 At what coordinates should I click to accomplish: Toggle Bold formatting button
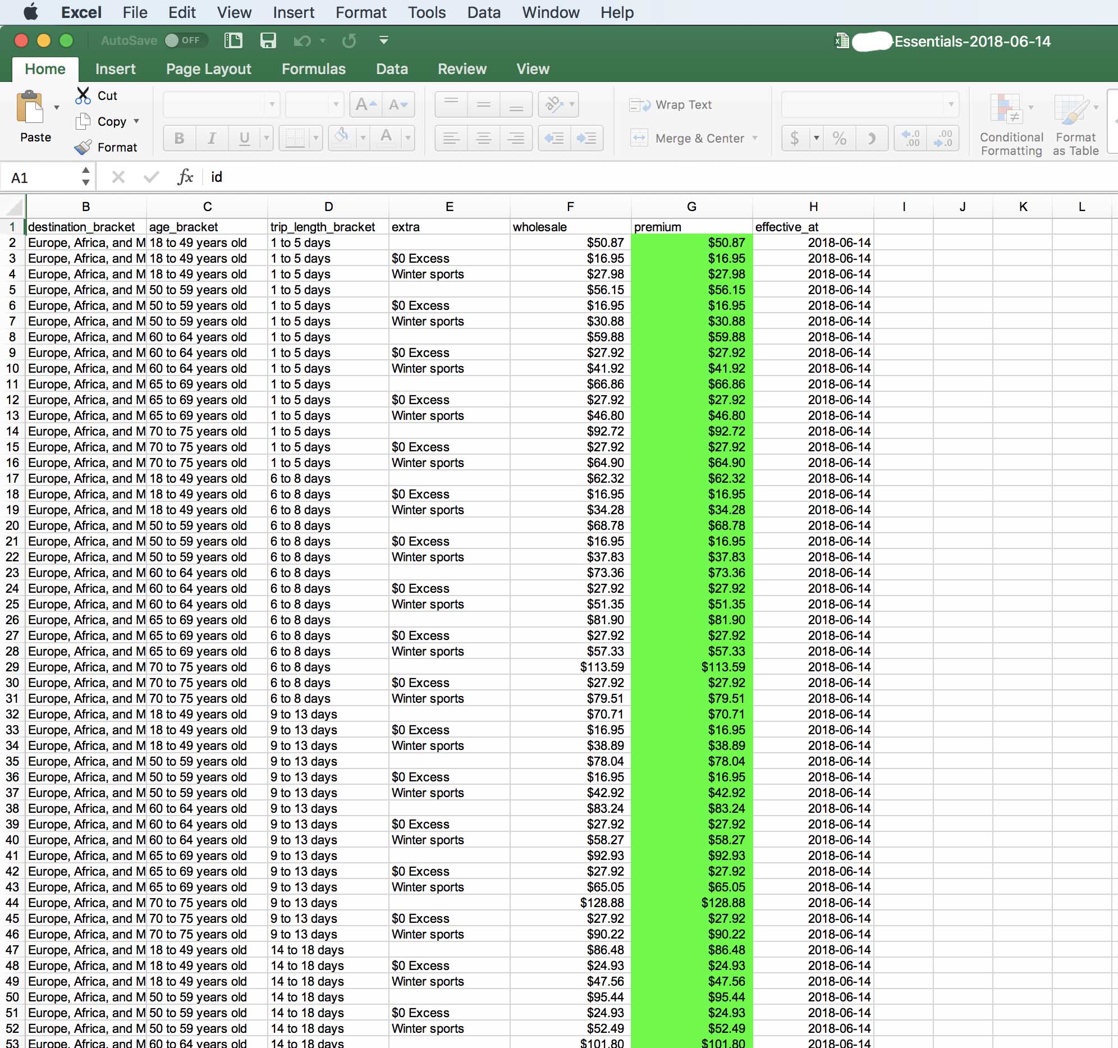[180, 138]
